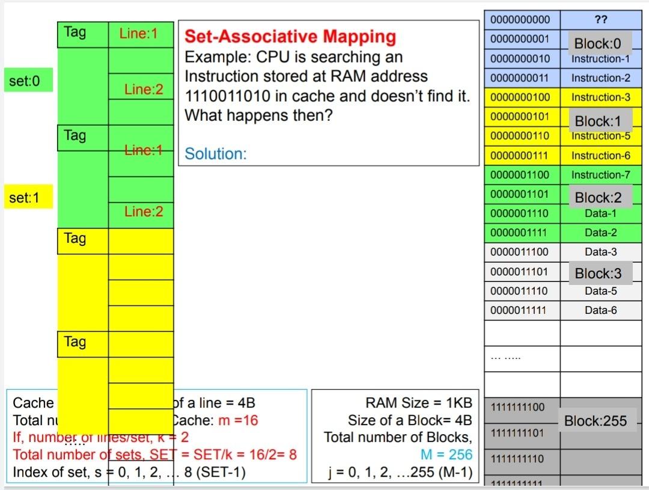Click RAM address cell 0000001101
This screenshot has height=490, width=649.
[520, 194]
